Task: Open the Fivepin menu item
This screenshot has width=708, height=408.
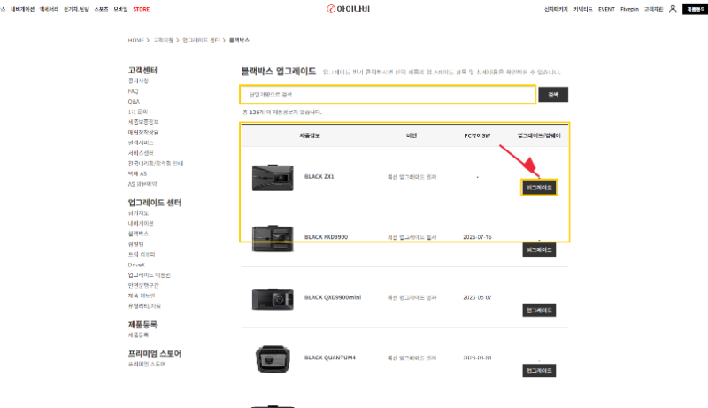Action: [x=629, y=9]
